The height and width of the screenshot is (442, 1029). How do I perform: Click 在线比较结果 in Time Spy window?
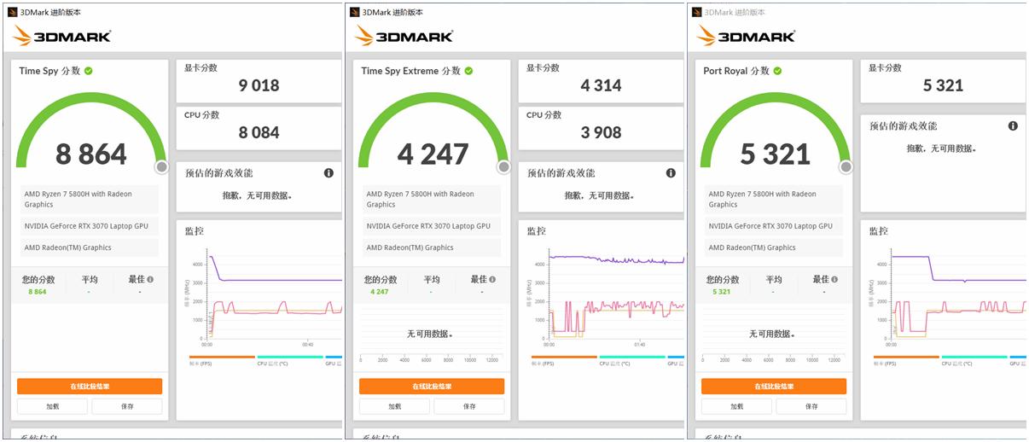(90, 387)
